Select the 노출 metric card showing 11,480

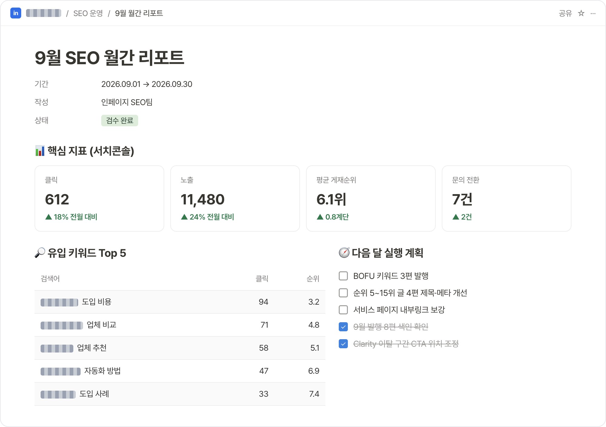coord(235,198)
